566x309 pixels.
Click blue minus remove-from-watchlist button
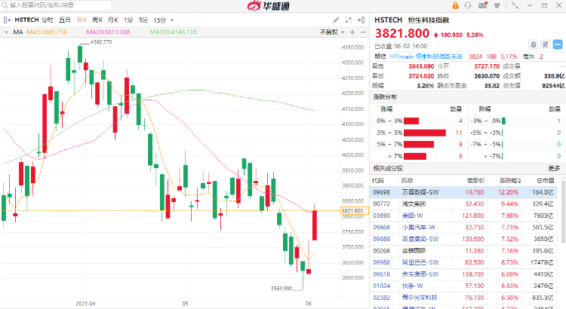558,44
